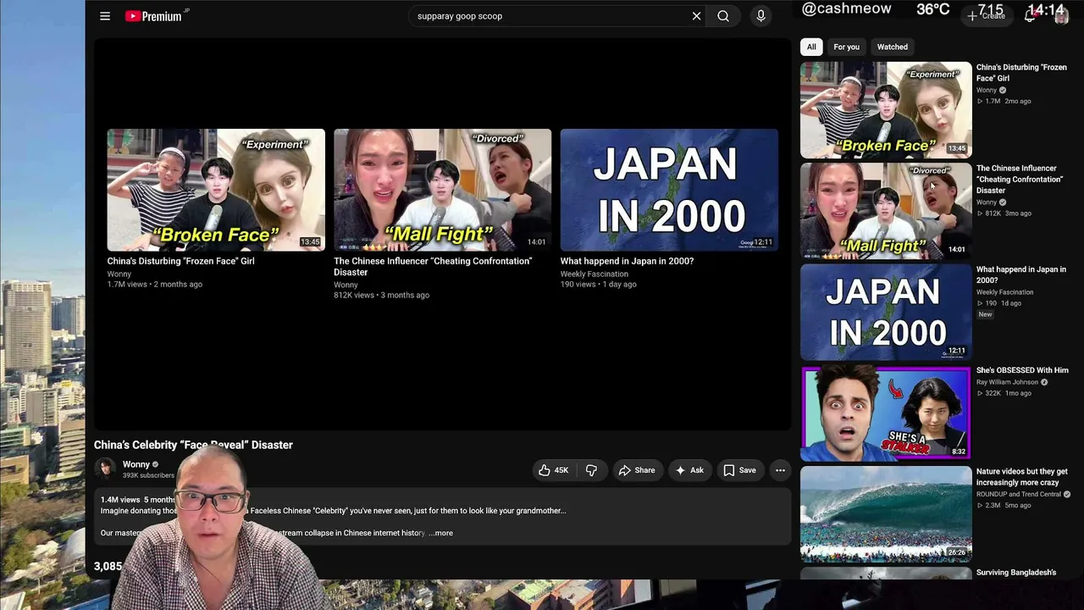This screenshot has width=1084, height=610.
Task: Expand the description with '...more'
Action: click(x=440, y=533)
